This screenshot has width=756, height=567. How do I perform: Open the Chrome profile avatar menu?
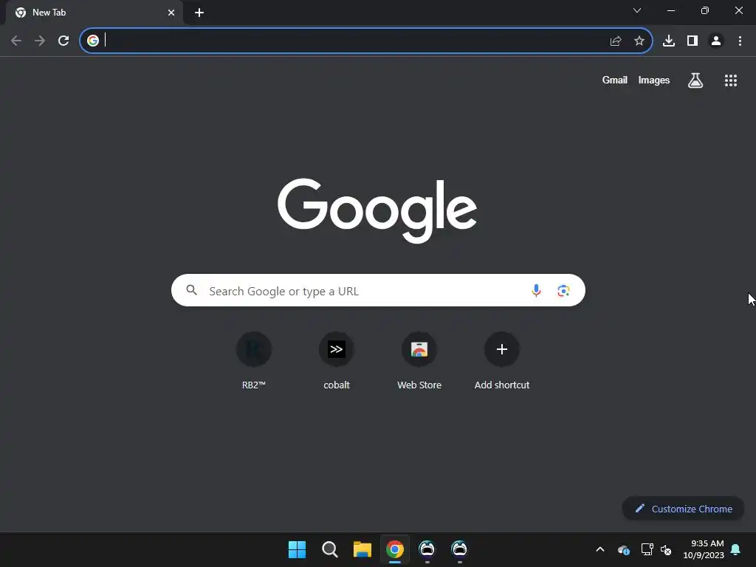pyautogui.click(x=716, y=41)
